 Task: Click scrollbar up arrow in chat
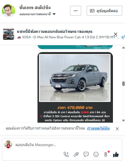(x=123, y=47)
